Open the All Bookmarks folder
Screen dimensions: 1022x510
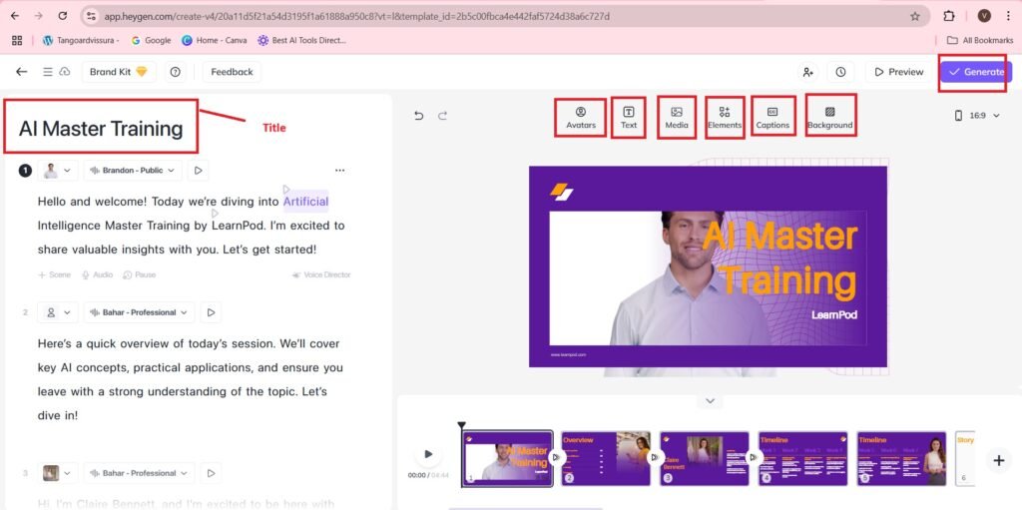coord(980,41)
